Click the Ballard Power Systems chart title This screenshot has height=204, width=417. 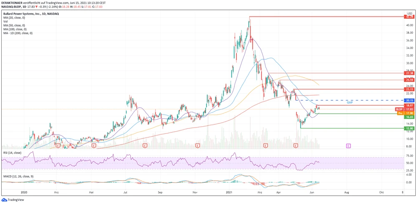[31, 14]
